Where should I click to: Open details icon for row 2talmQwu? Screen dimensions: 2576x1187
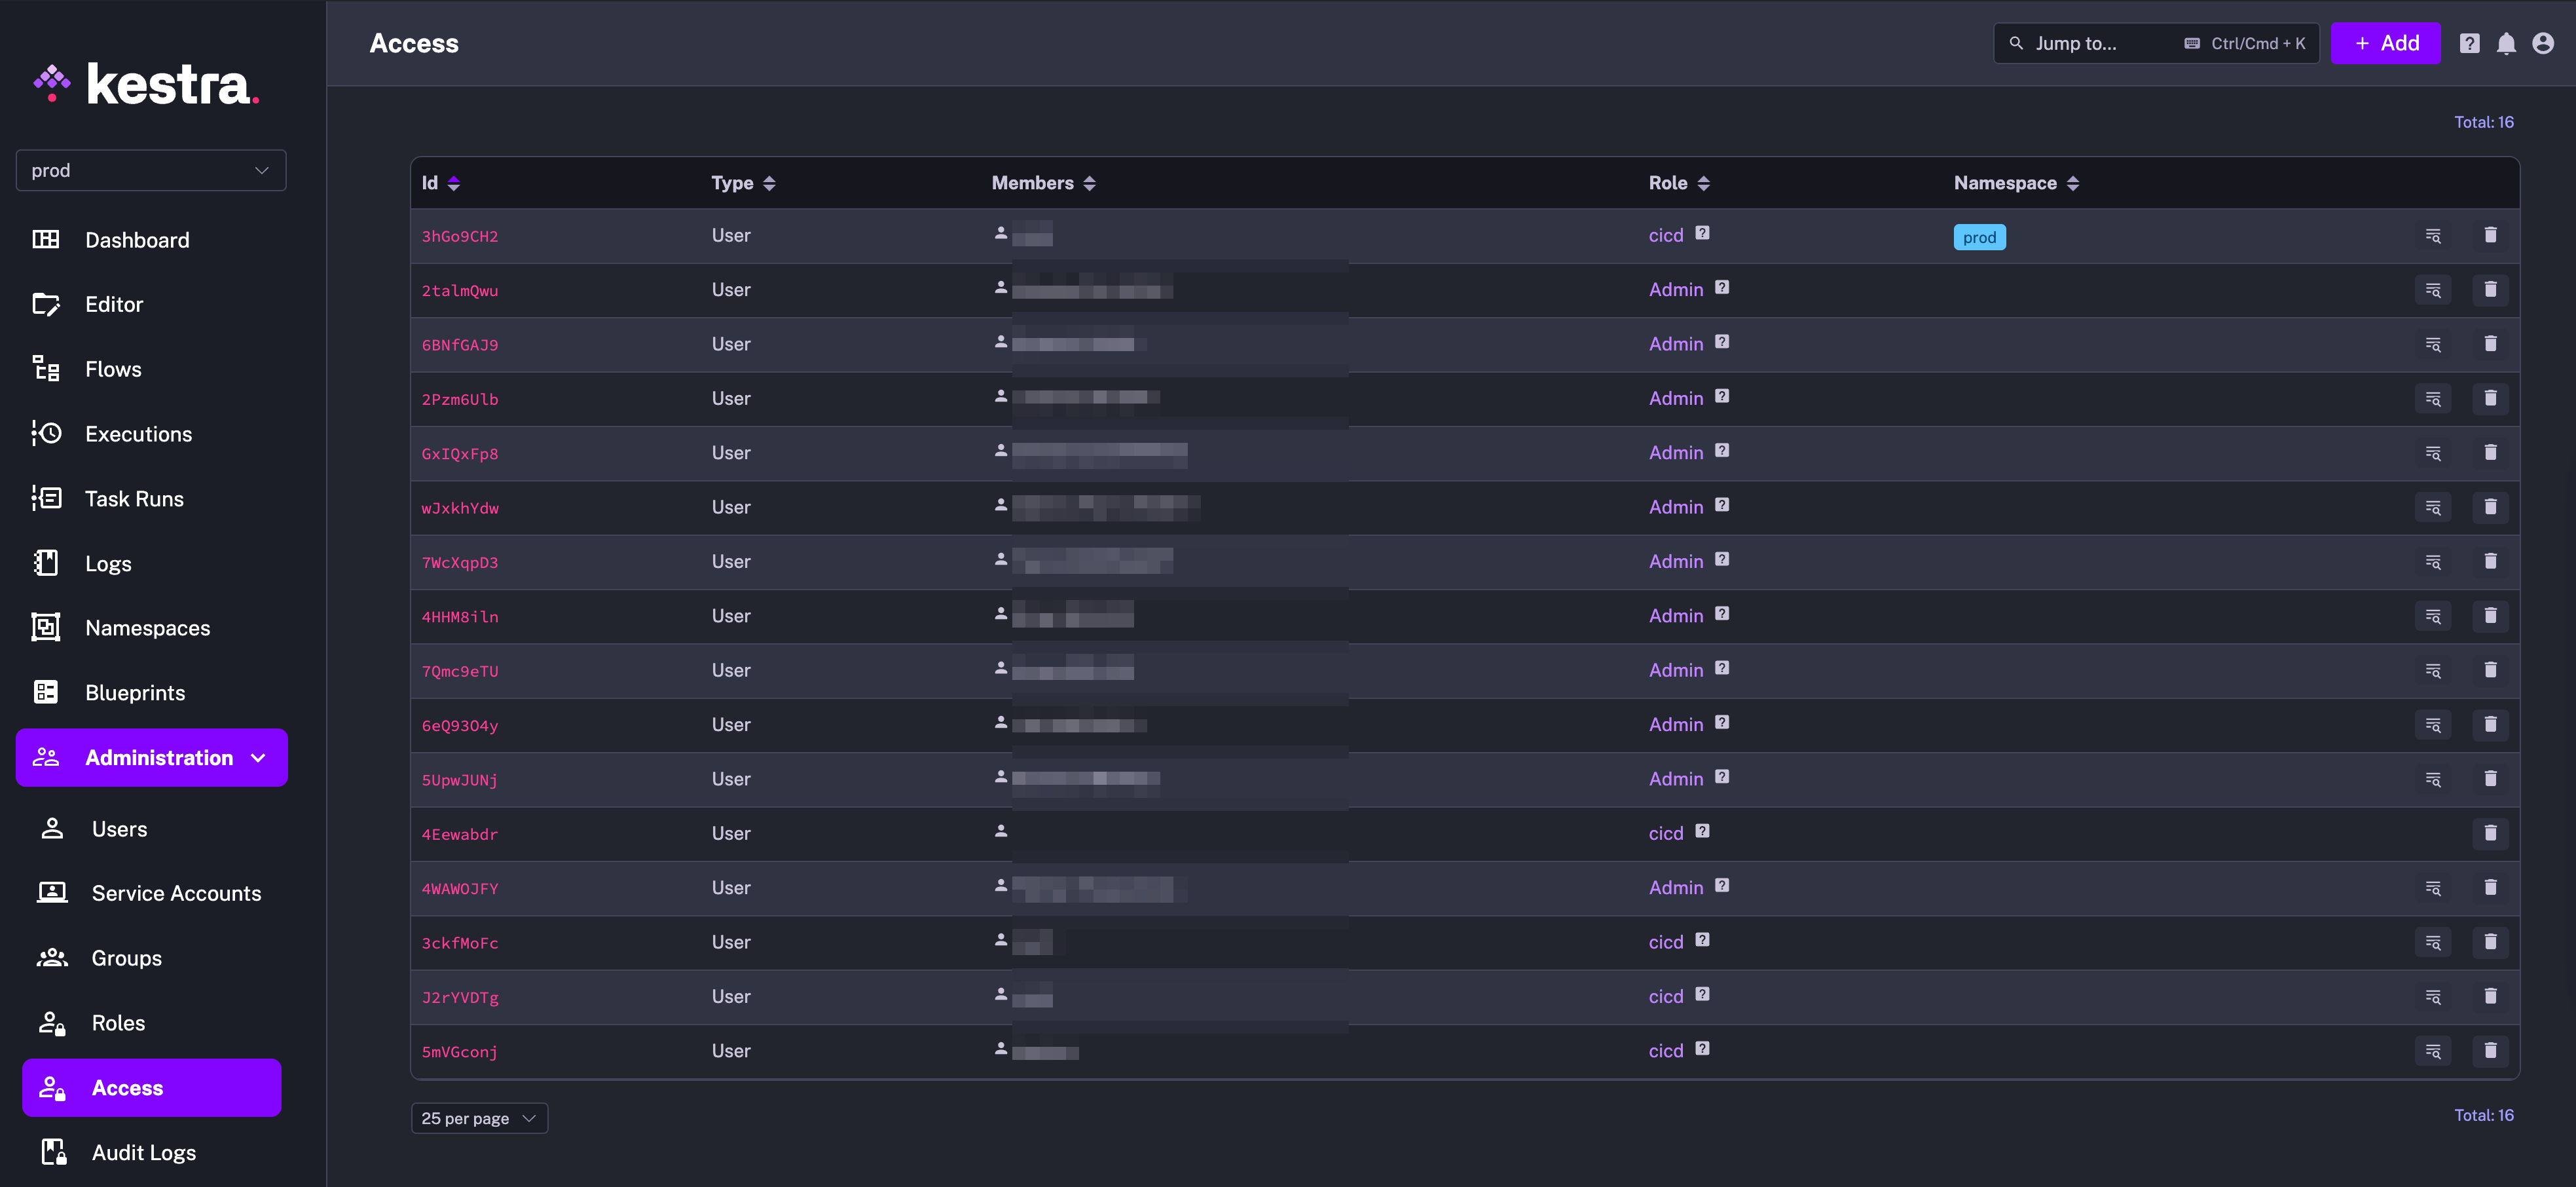(2432, 290)
